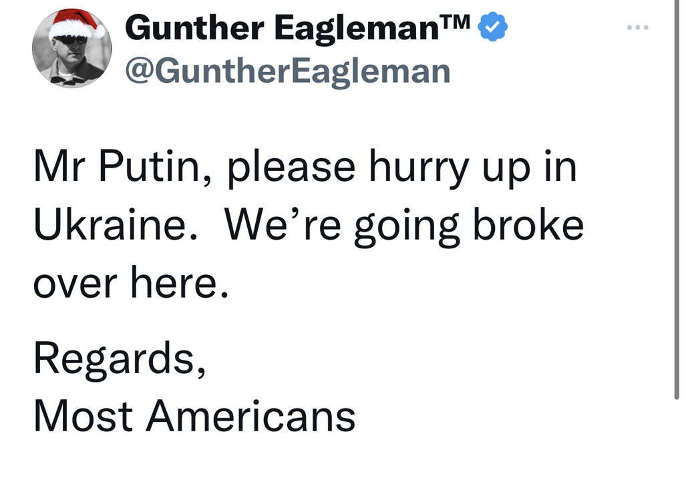
Task: Click the phrase "over here."
Action: 131,283
